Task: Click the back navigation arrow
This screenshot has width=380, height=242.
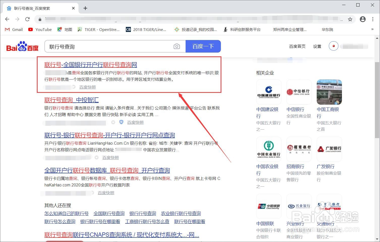Action: click(x=7, y=19)
